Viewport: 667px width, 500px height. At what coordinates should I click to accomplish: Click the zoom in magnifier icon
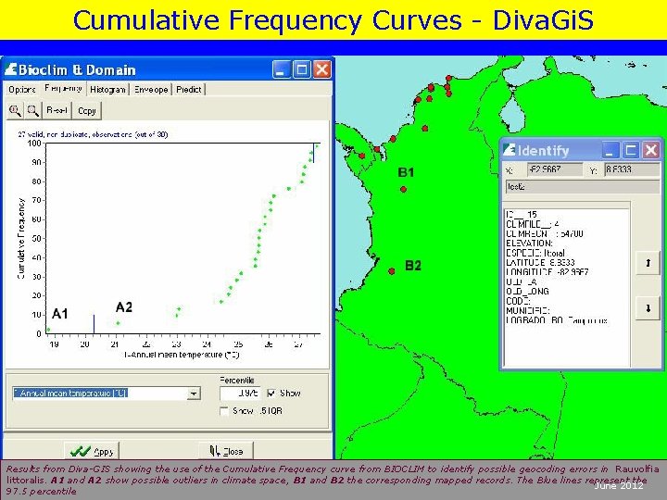(16, 110)
